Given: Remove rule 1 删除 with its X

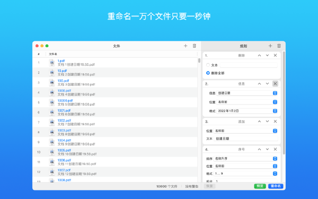Looking at the screenshot, I should click(275, 55).
